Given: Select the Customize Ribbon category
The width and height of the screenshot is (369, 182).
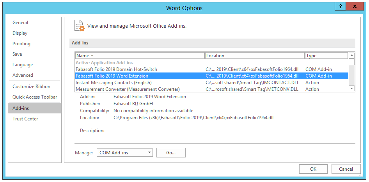Looking at the screenshot, I should click(x=31, y=87).
